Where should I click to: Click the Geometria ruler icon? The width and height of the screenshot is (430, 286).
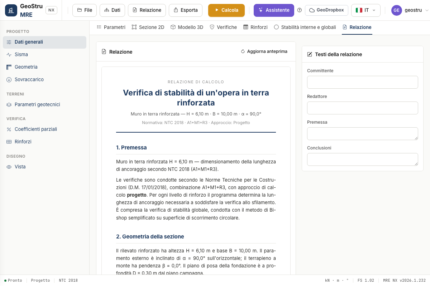9,67
